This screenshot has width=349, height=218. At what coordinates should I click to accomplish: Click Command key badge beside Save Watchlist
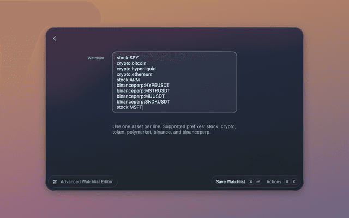pos(251,181)
